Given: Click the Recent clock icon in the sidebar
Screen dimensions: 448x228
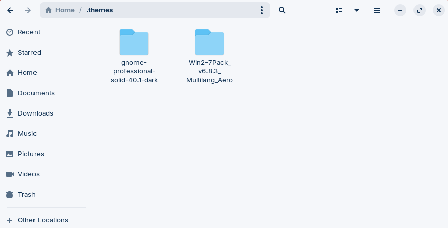Looking at the screenshot, I should pos(10,32).
